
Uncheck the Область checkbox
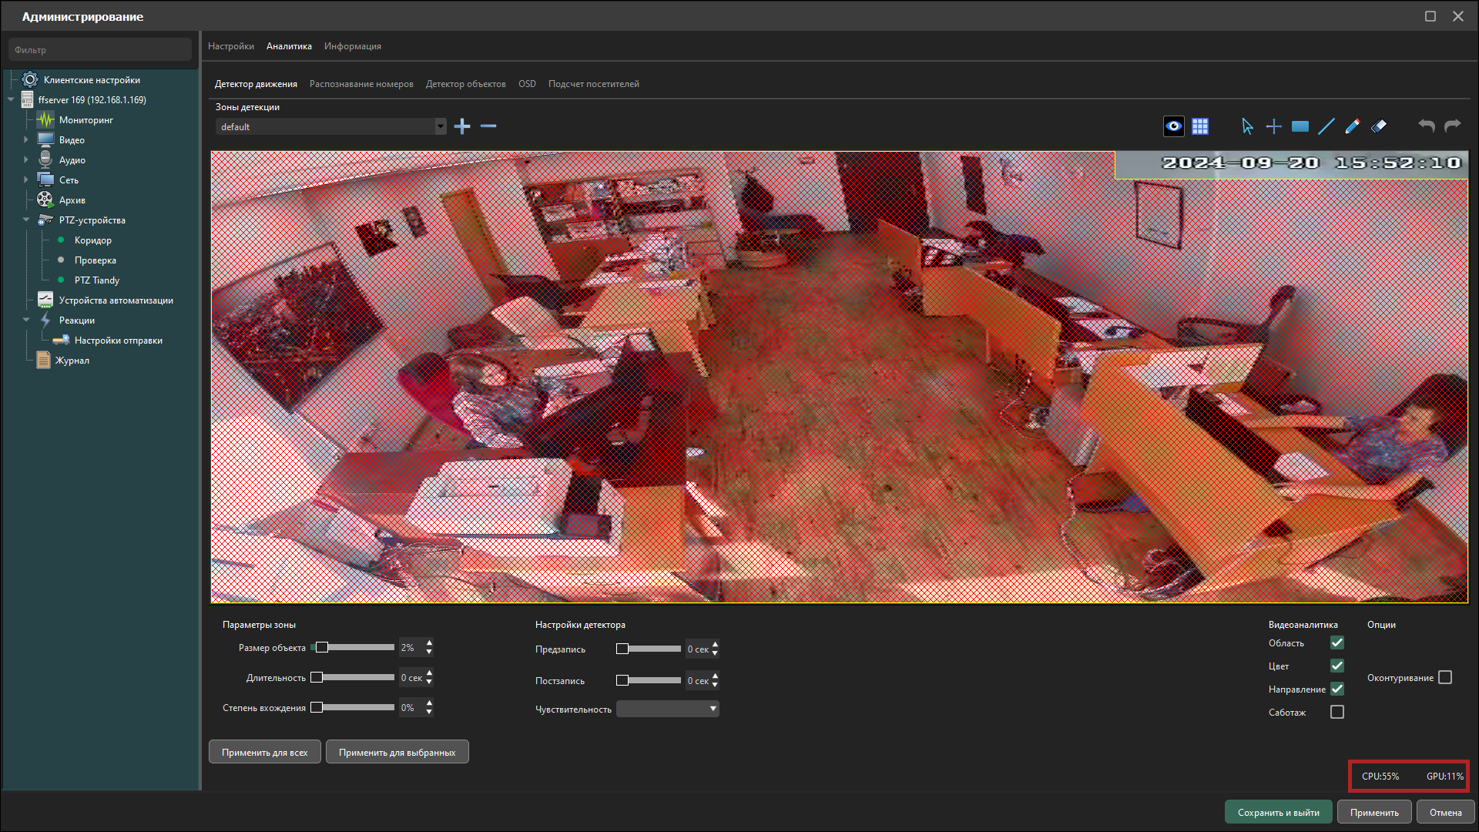pyautogui.click(x=1337, y=642)
